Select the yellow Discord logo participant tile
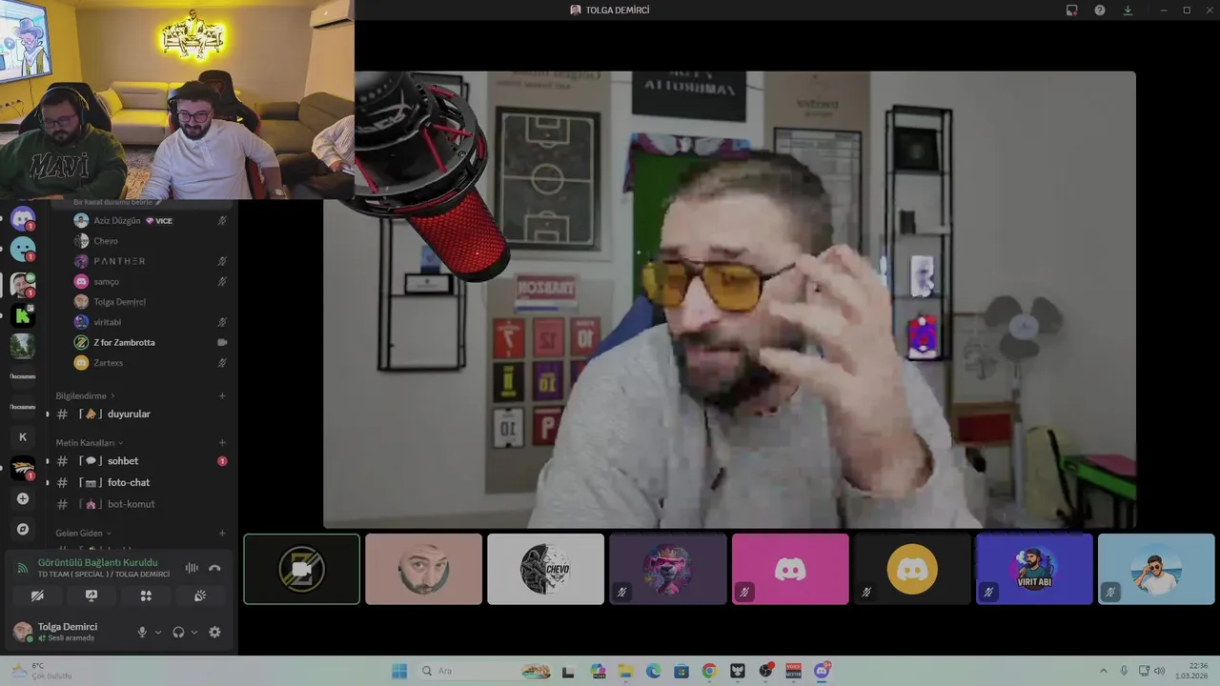 tap(912, 569)
